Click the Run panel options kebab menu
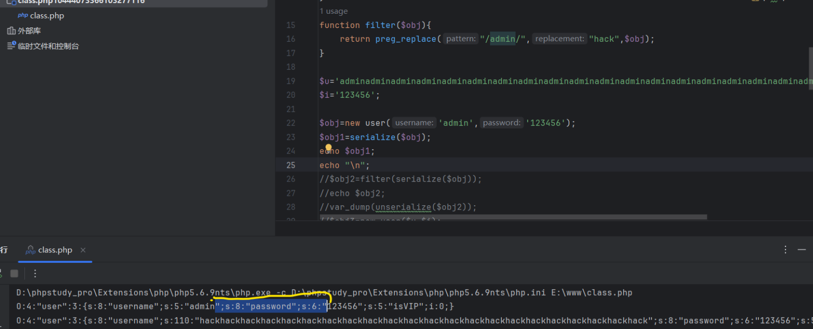813x329 pixels. tap(785, 249)
